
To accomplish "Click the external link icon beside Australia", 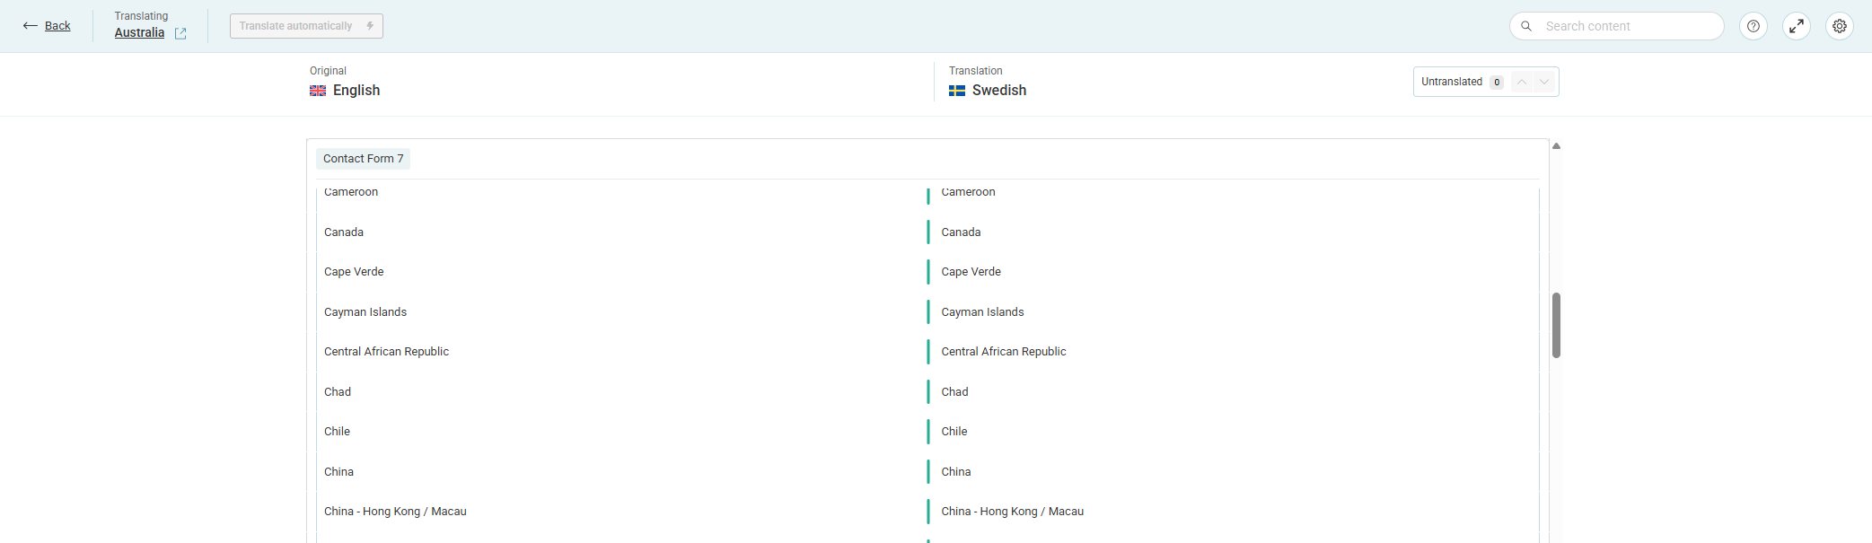I will [x=180, y=33].
